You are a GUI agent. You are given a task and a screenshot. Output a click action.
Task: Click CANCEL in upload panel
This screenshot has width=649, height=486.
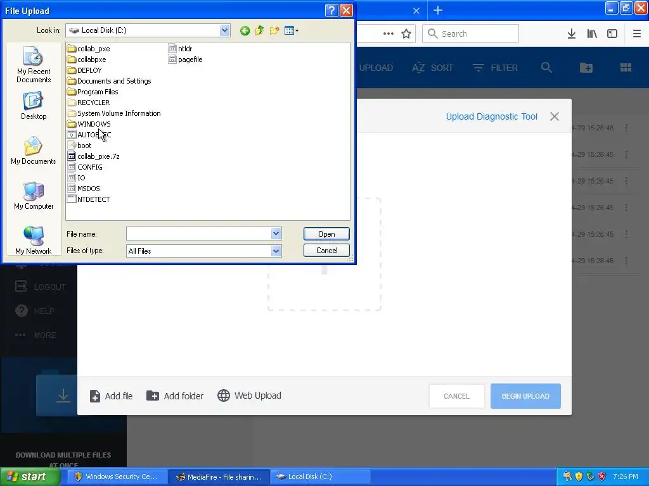[x=456, y=396]
